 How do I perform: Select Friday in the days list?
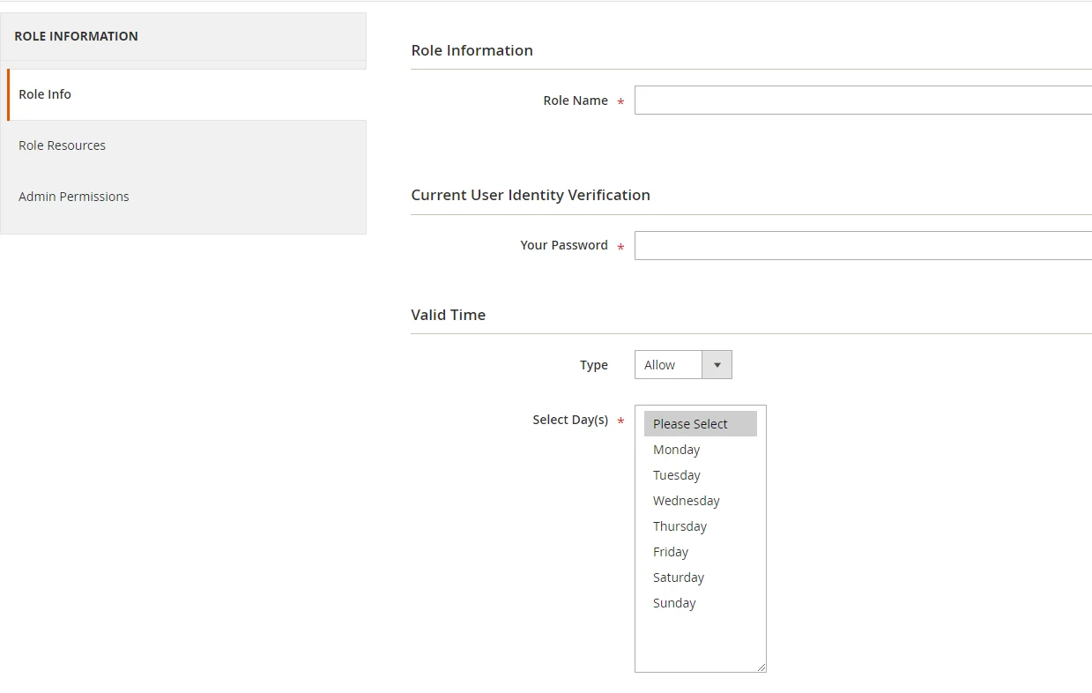click(x=671, y=552)
